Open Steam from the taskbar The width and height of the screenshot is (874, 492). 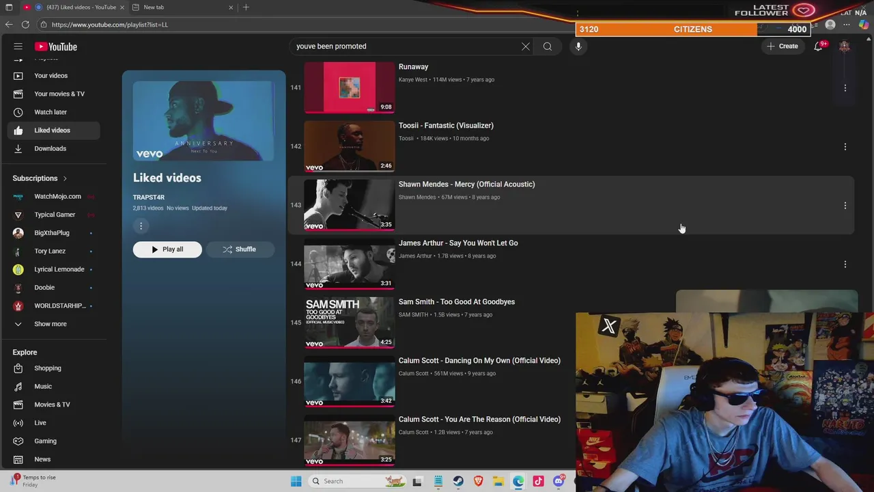coord(458,481)
